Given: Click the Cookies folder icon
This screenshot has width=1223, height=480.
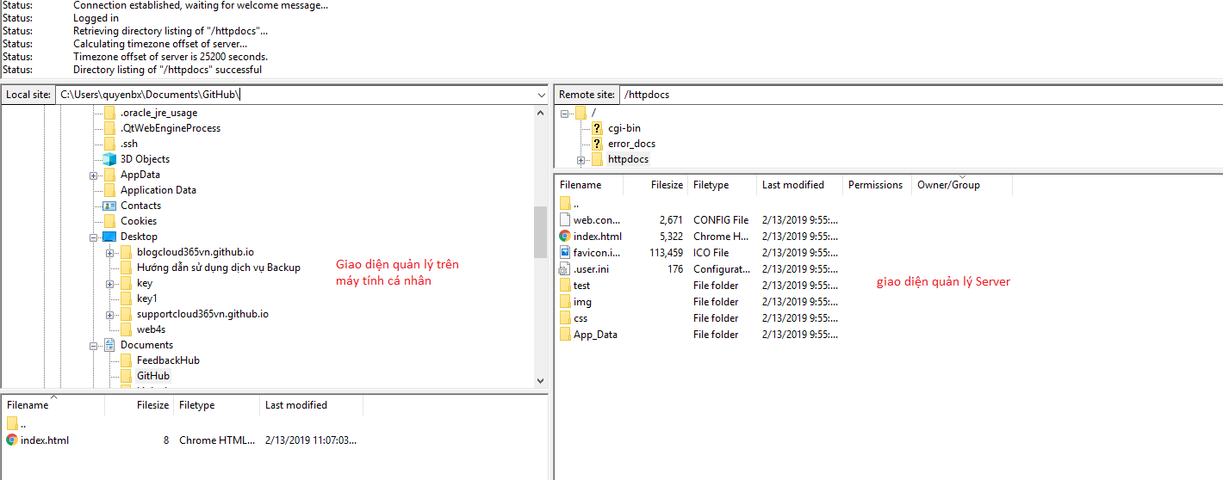Looking at the screenshot, I should pyautogui.click(x=109, y=221).
